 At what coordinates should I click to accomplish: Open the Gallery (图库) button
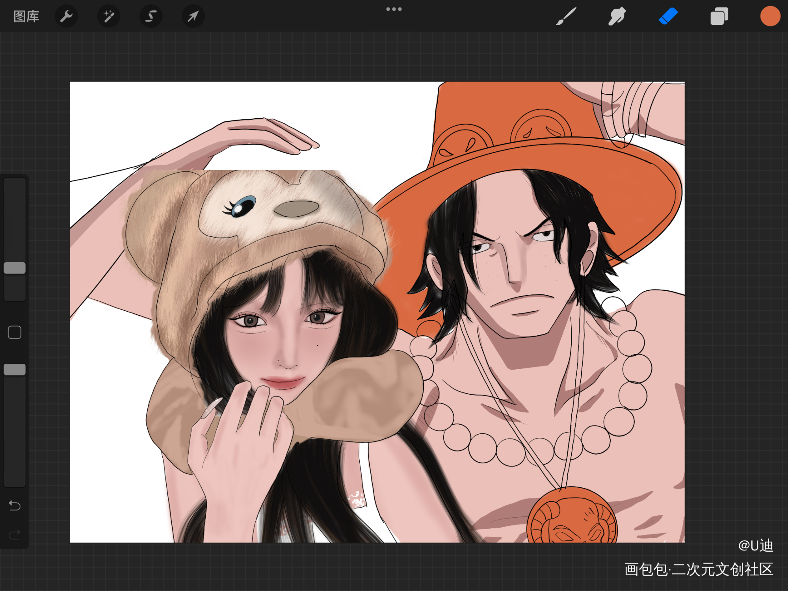26,17
